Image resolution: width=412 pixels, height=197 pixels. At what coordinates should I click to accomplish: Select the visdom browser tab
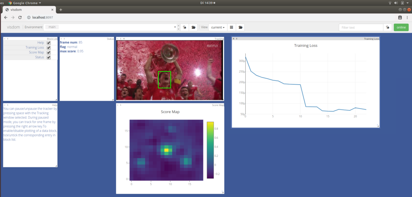pyautogui.click(x=29, y=10)
